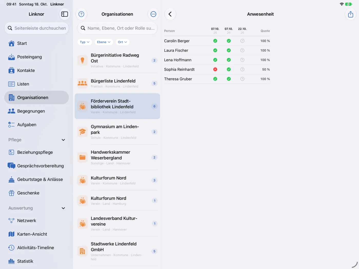
Task: Open Stadtwerke Lindenfeld GmbH entry
Action: coord(117,251)
